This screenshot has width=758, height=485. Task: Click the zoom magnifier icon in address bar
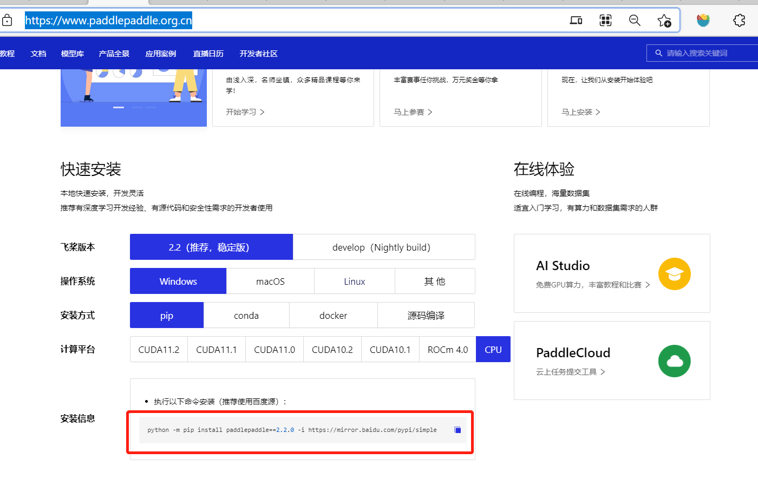[635, 21]
